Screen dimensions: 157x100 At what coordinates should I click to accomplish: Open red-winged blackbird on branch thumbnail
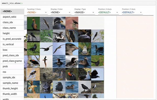coord(33,61)
